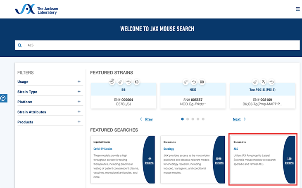
Task: Click snowflake vial icon on Tau P301S card
Action: coord(255,82)
